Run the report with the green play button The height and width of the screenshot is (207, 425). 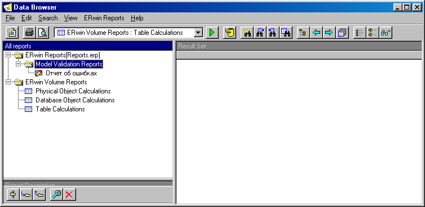tap(212, 33)
